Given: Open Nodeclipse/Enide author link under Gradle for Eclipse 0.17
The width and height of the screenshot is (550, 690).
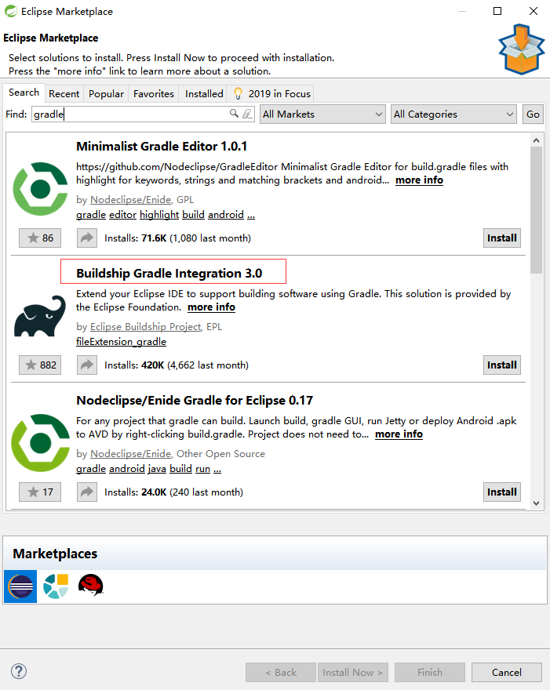Looking at the screenshot, I should (x=131, y=454).
